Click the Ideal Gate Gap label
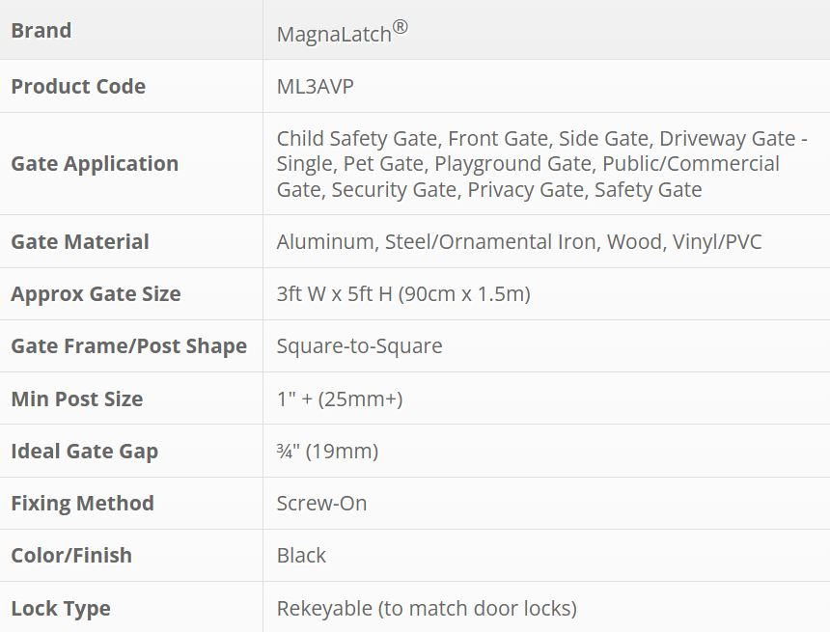 point(84,452)
